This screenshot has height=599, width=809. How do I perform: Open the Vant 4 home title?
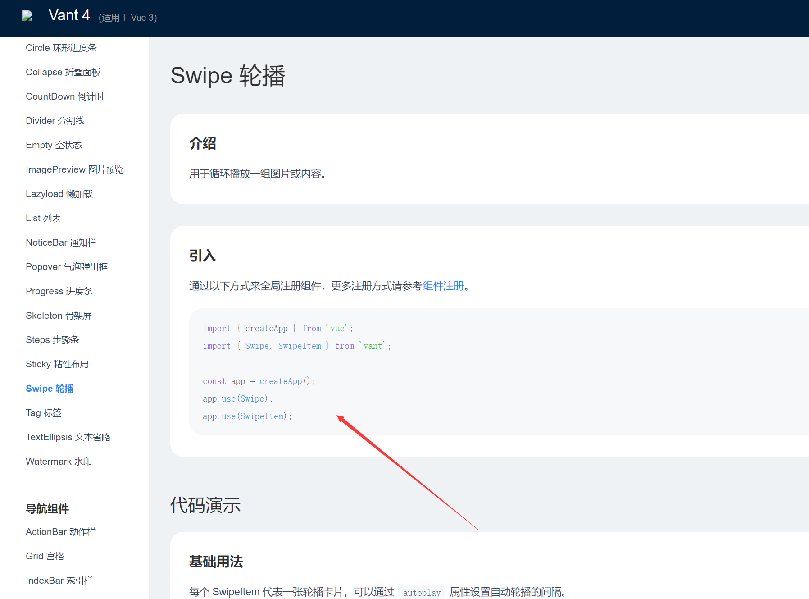(x=69, y=15)
